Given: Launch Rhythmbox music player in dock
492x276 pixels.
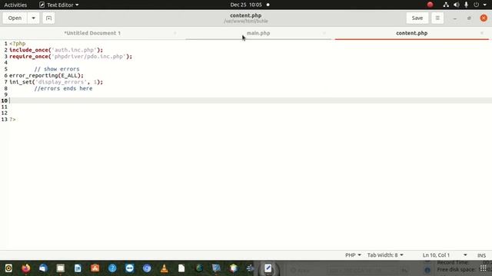Looking at the screenshot, I should (x=8, y=268).
